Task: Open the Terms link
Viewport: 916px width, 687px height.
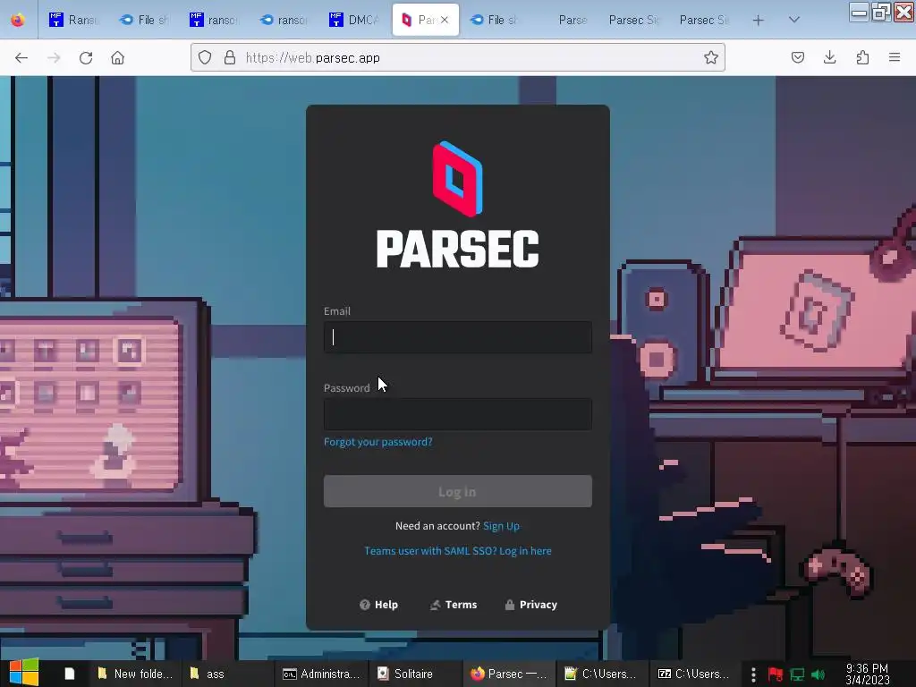Action: 454,605
